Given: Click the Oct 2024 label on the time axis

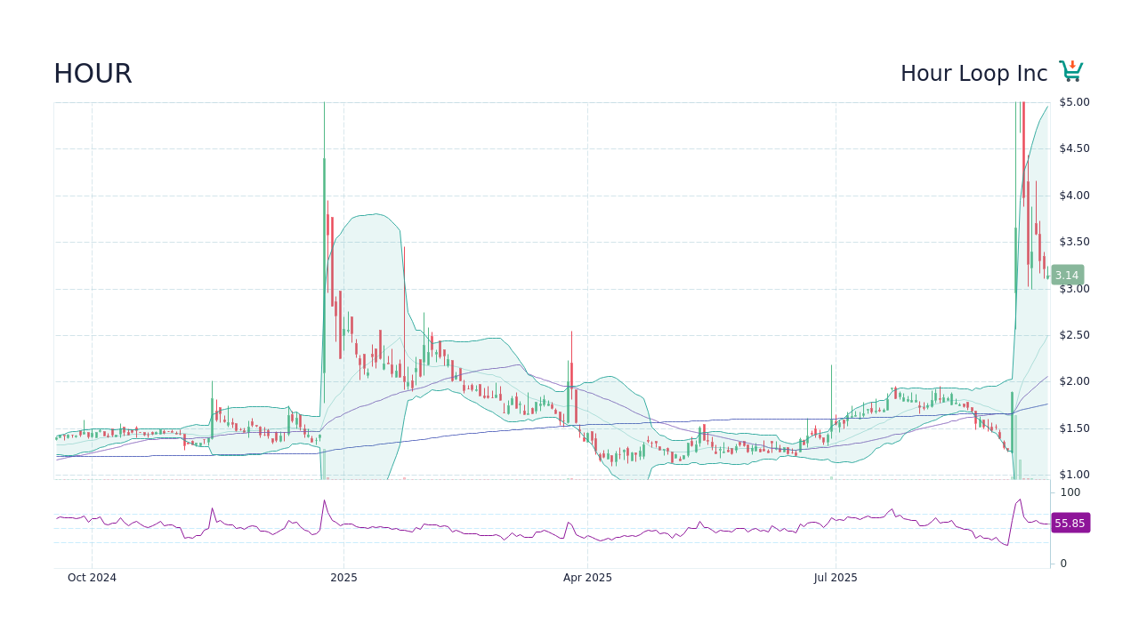Looking at the screenshot, I should [92, 577].
